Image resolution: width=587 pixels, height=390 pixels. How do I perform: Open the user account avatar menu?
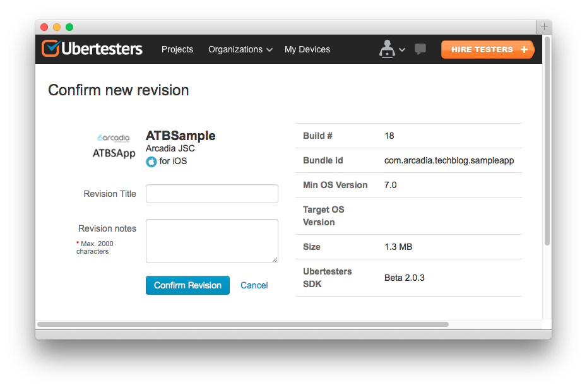pos(386,49)
